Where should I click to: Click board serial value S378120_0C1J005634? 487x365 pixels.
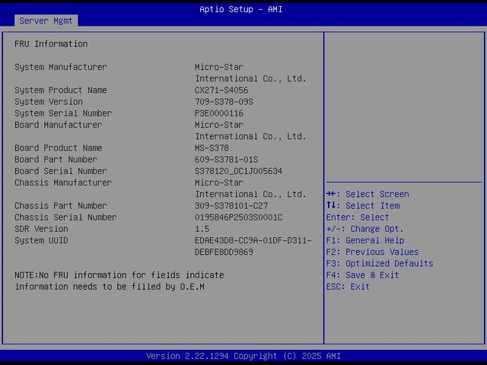click(x=238, y=171)
